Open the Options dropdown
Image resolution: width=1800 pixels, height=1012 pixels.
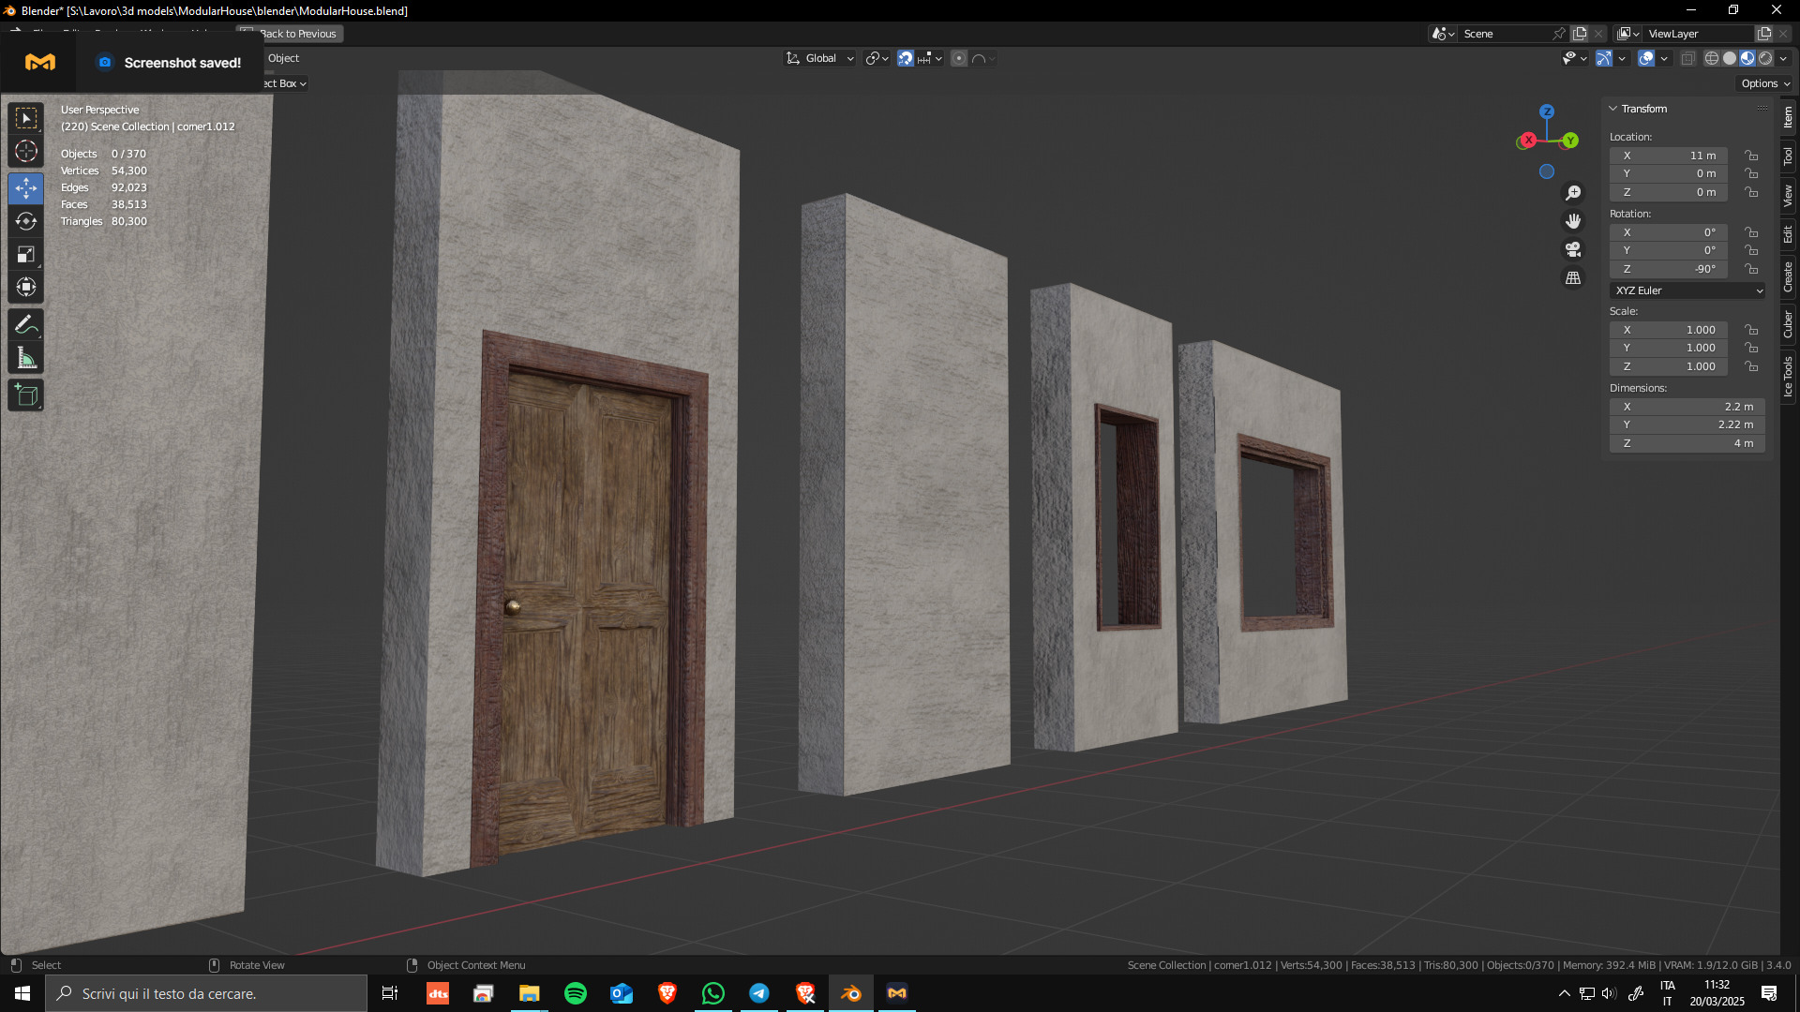pos(1764,83)
